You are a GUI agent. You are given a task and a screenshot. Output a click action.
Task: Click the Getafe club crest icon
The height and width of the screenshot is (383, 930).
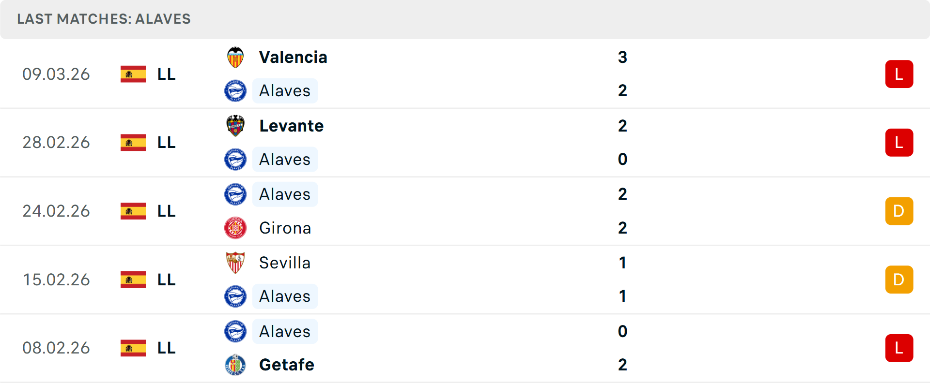tap(235, 365)
